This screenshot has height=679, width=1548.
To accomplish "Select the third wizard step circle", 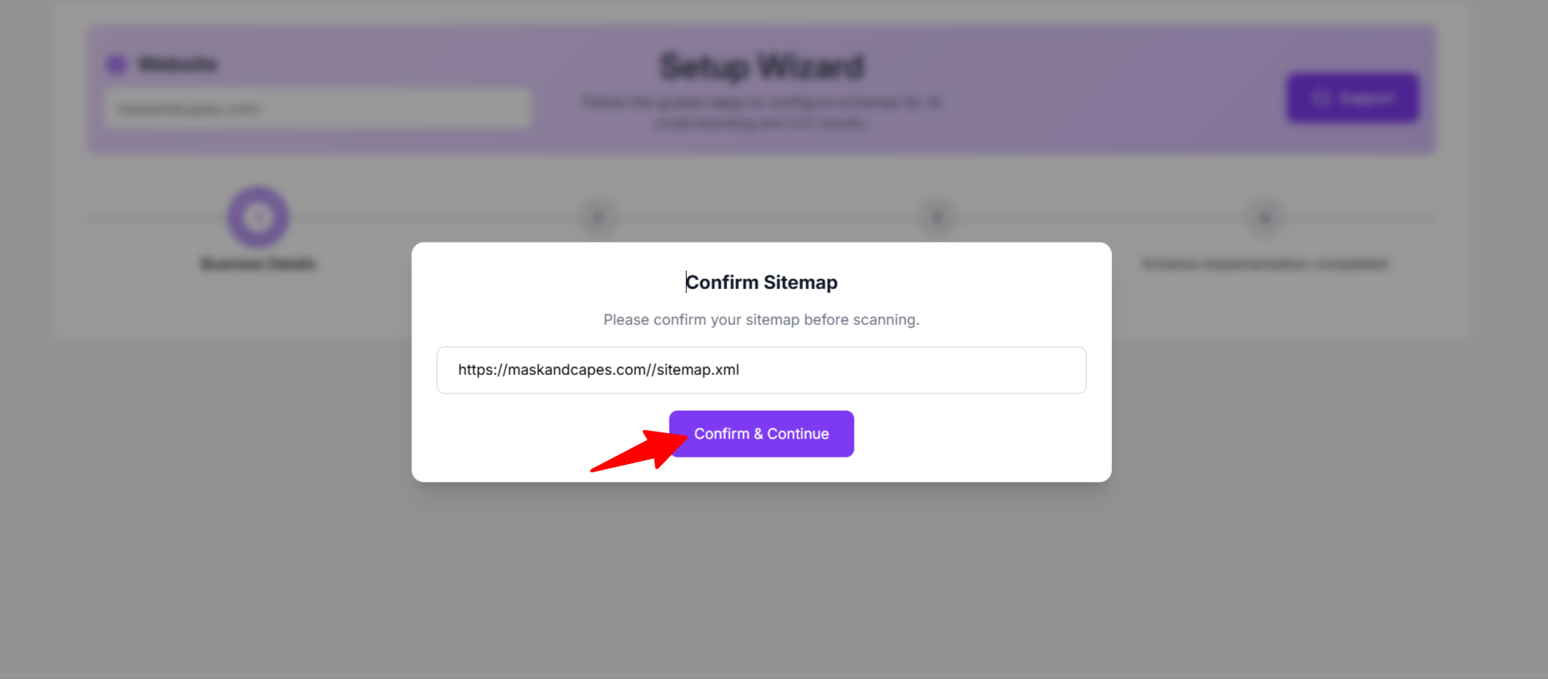I will (x=937, y=218).
